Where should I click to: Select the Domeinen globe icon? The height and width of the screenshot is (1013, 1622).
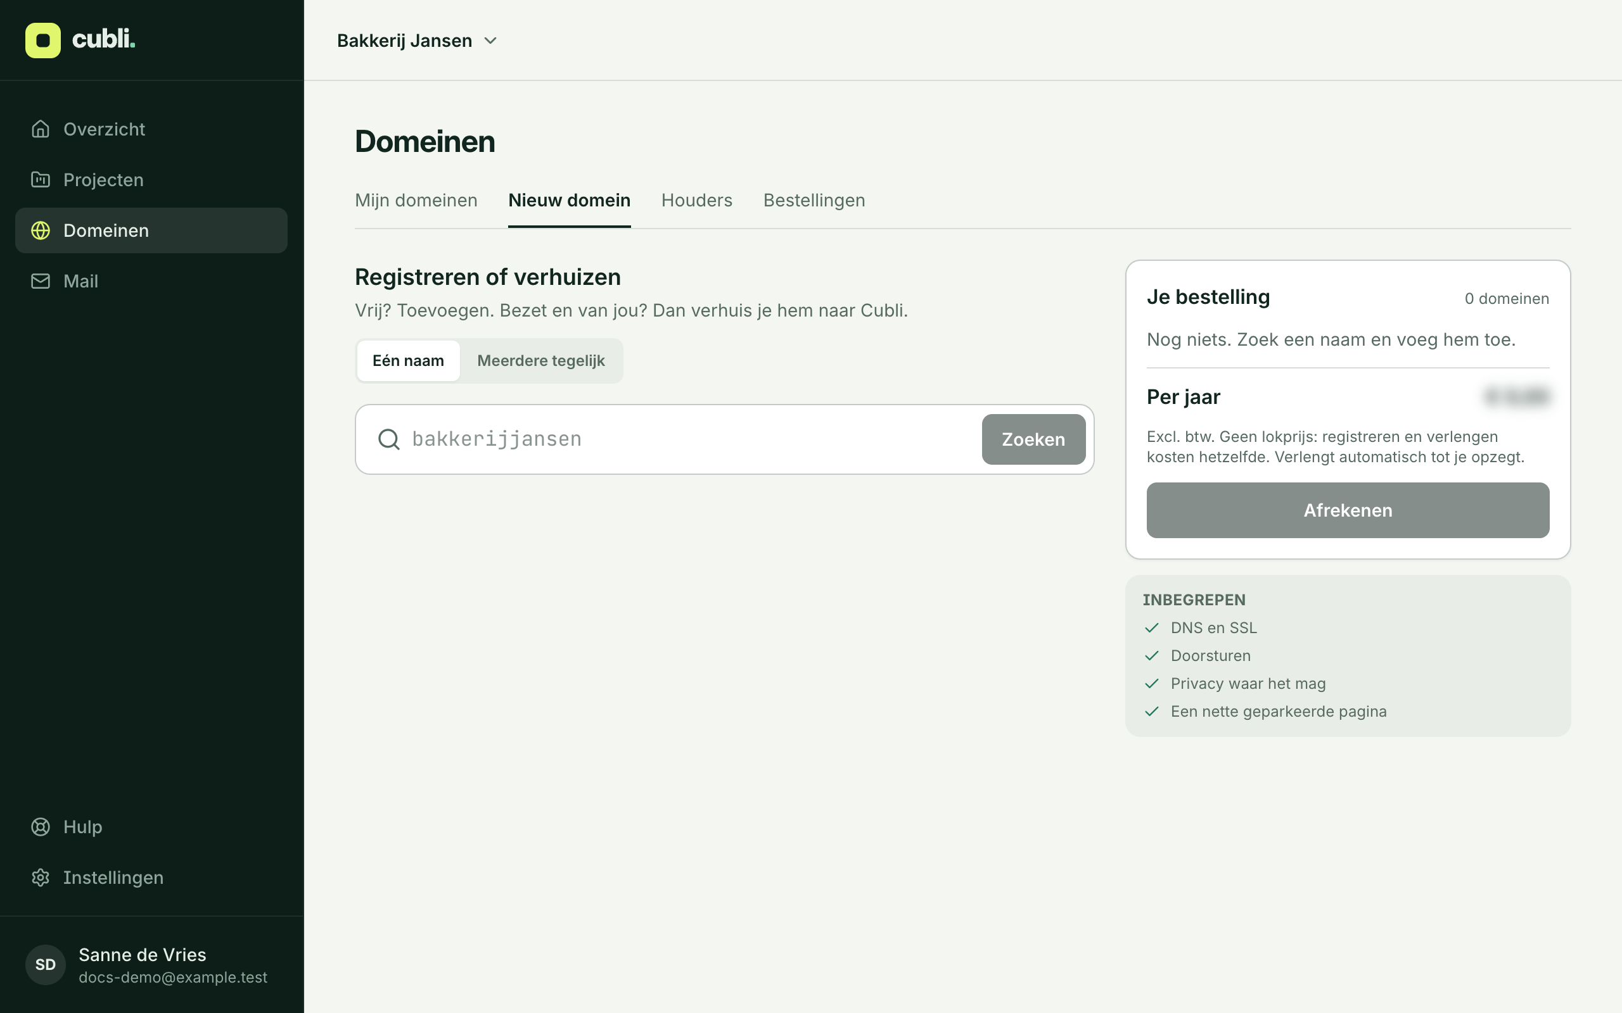coord(40,230)
